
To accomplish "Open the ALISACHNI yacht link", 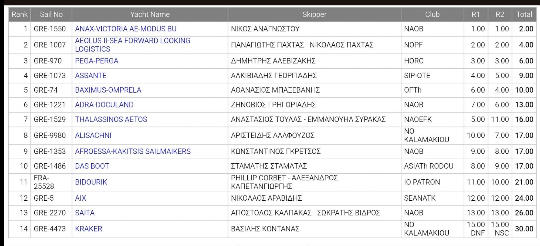I will tap(93, 136).
